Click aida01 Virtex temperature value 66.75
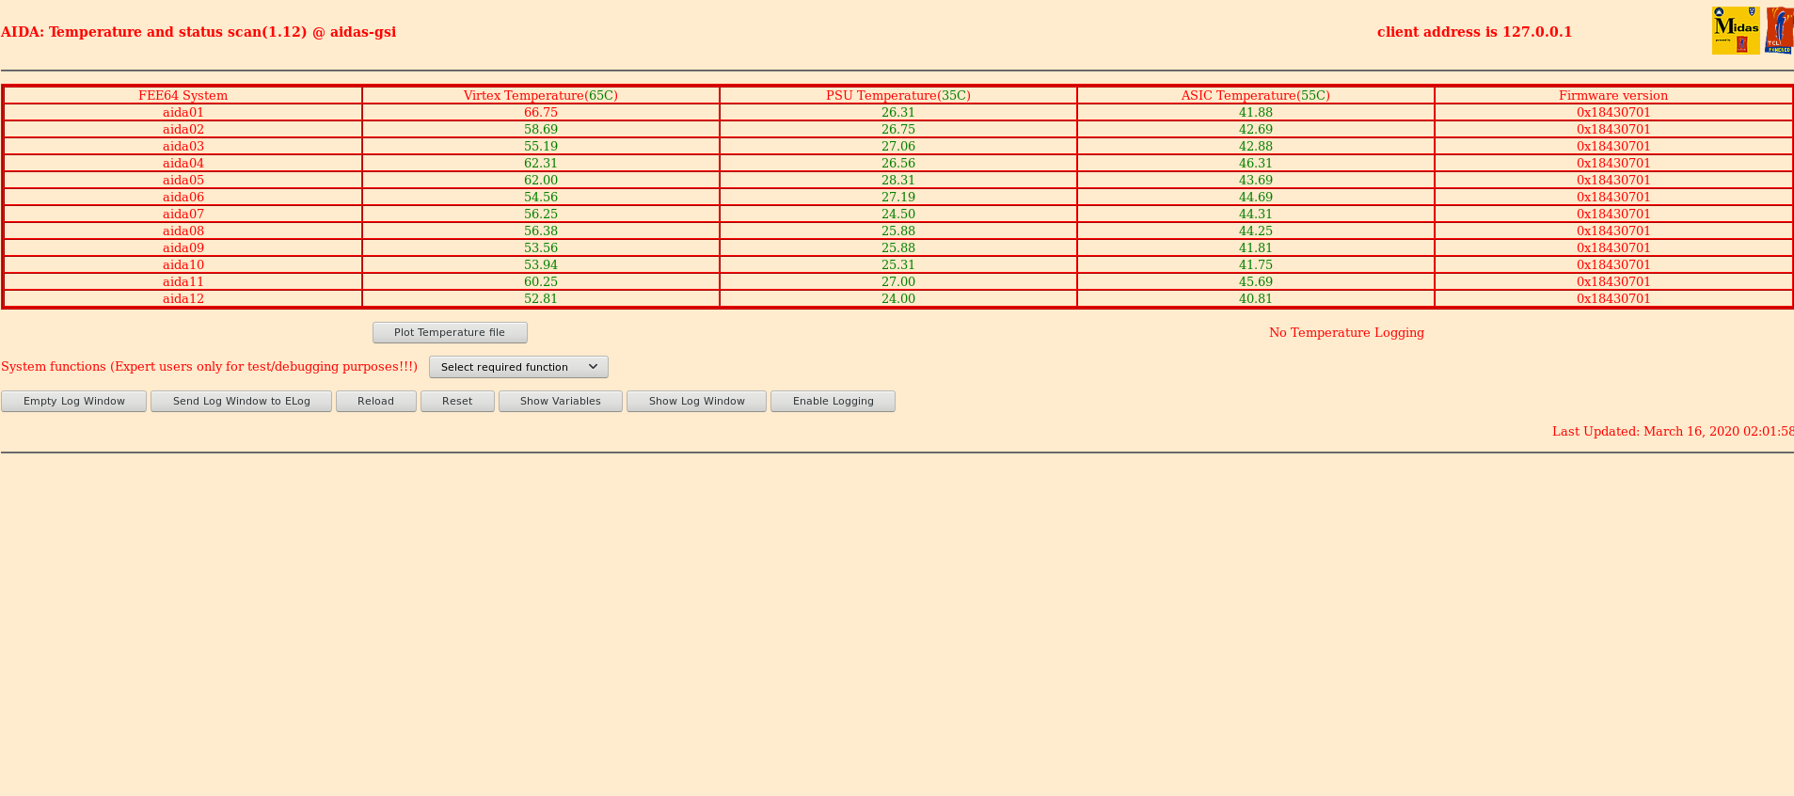The image size is (1794, 796). point(541,113)
